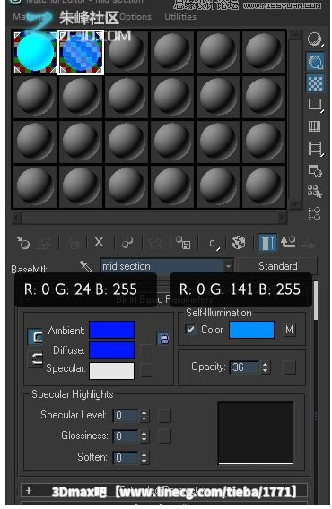Click Put Material to Scene icon

click(44, 243)
